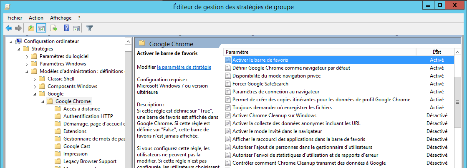Click the Google Cast folder icon
467x168 pixels.
pyautogui.click(x=58, y=146)
